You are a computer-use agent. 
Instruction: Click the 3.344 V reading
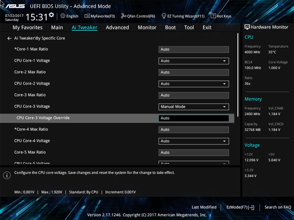coord(250,176)
